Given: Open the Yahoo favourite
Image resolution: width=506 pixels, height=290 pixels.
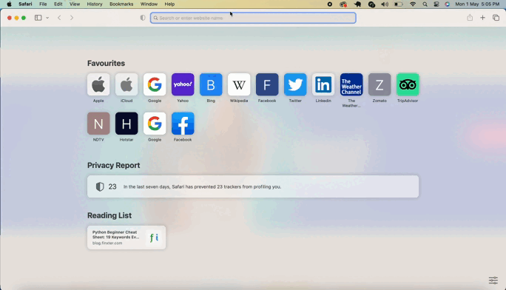Looking at the screenshot, I should click(183, 84).
